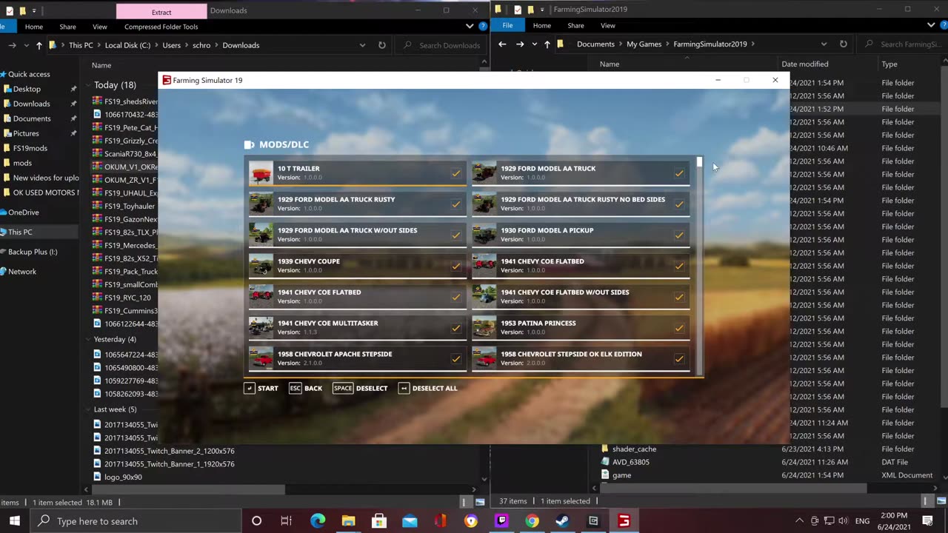The width and height of the screenshot is (948, 533).
Task: Toggle 1929 Ford Model AA Truck Rusty checkbox
Action: [455, 204]
